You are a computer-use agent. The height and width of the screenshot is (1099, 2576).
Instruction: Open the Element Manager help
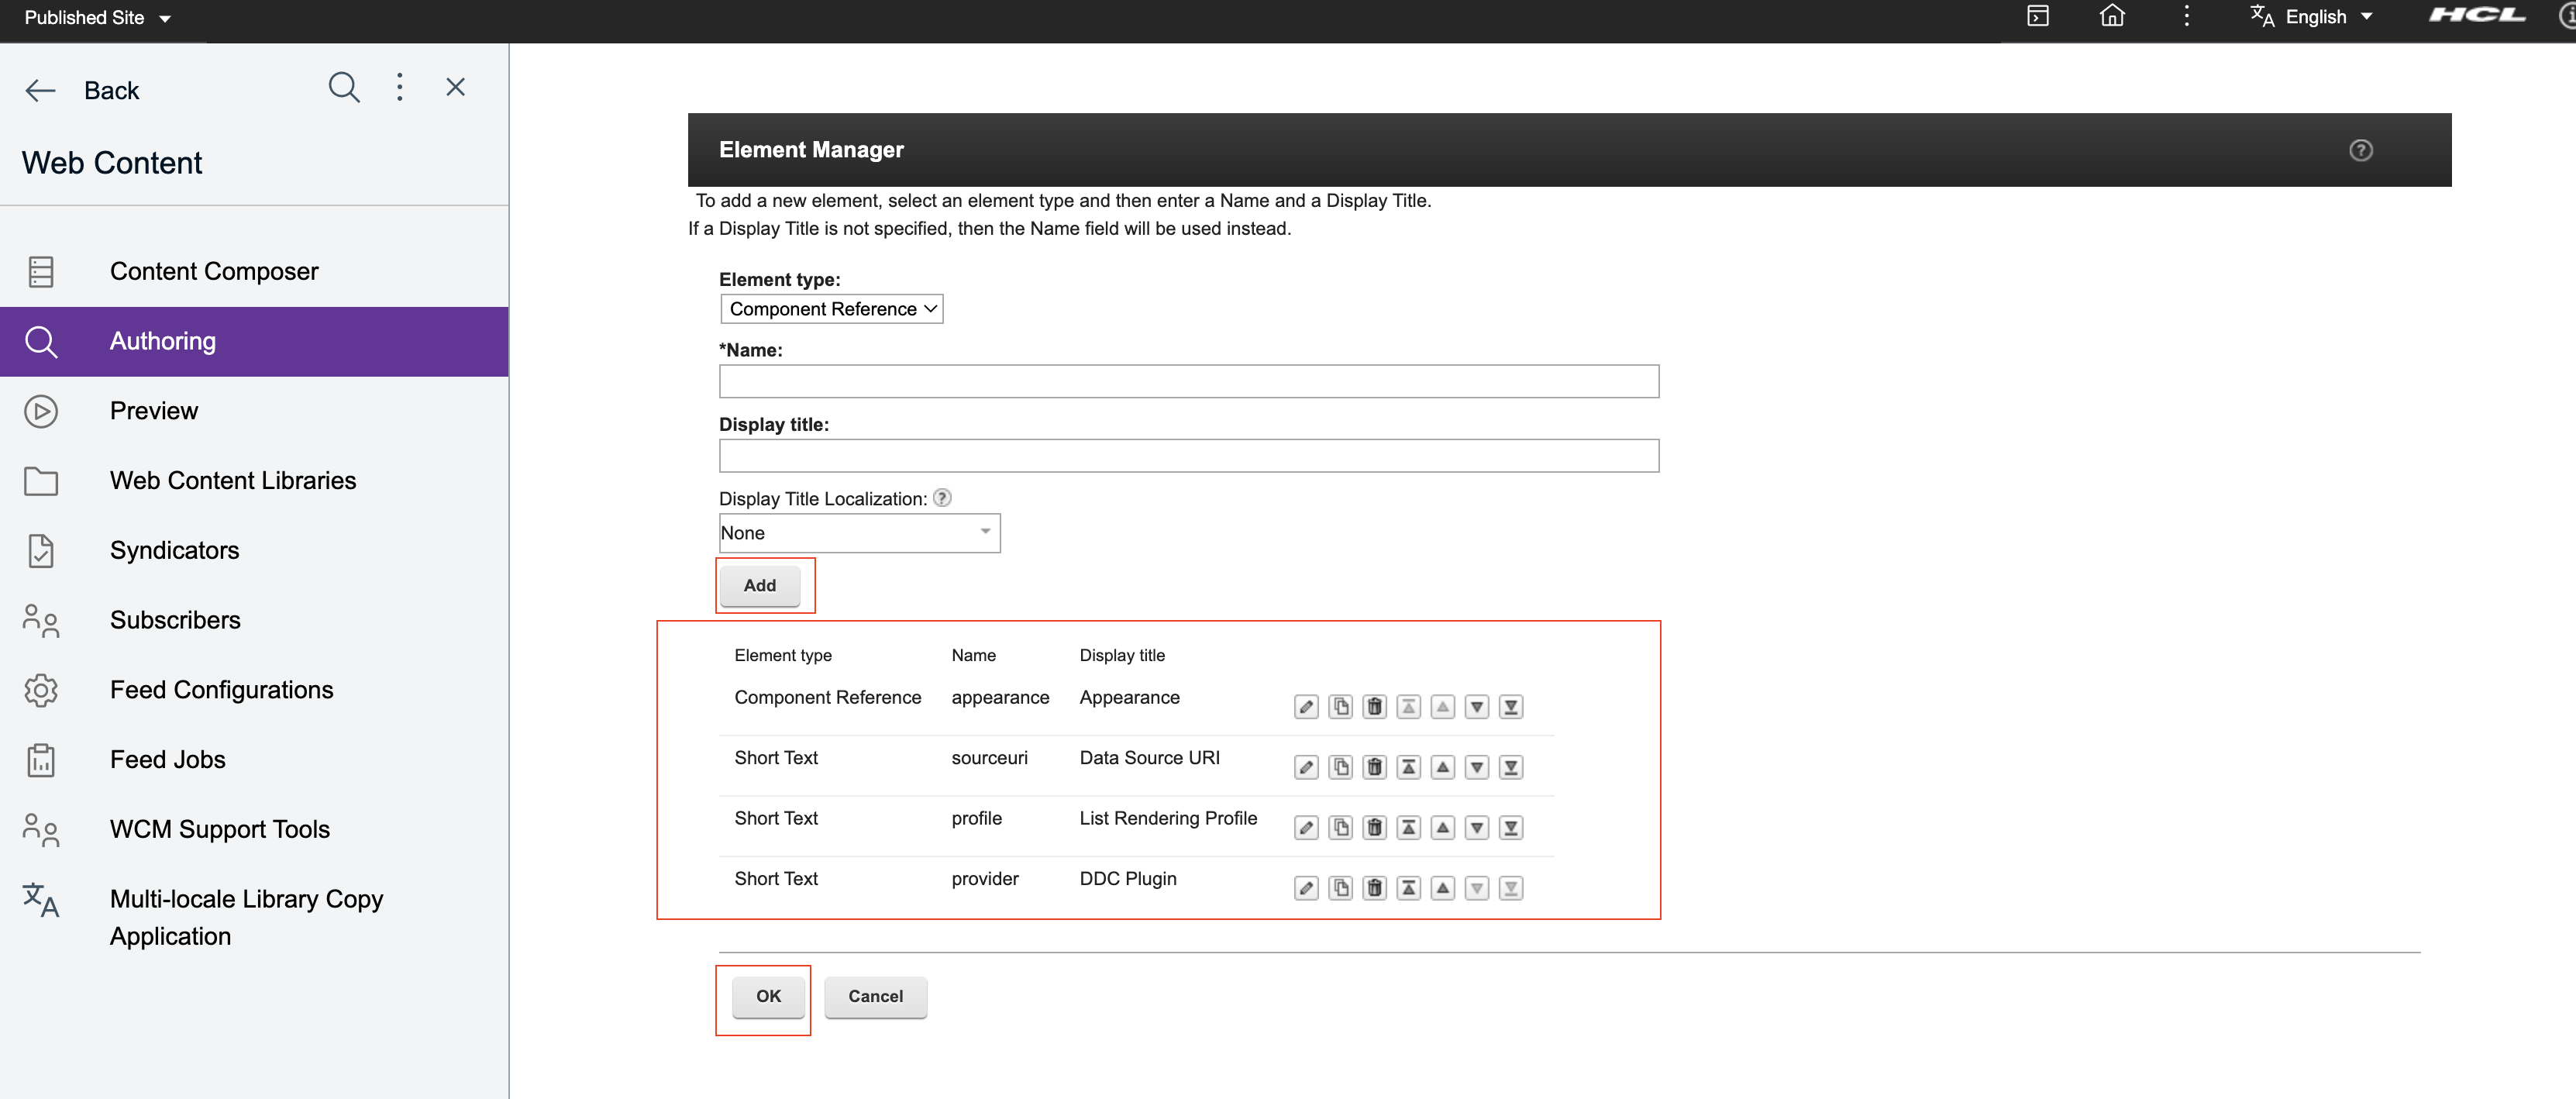(x=2361, y=150)
